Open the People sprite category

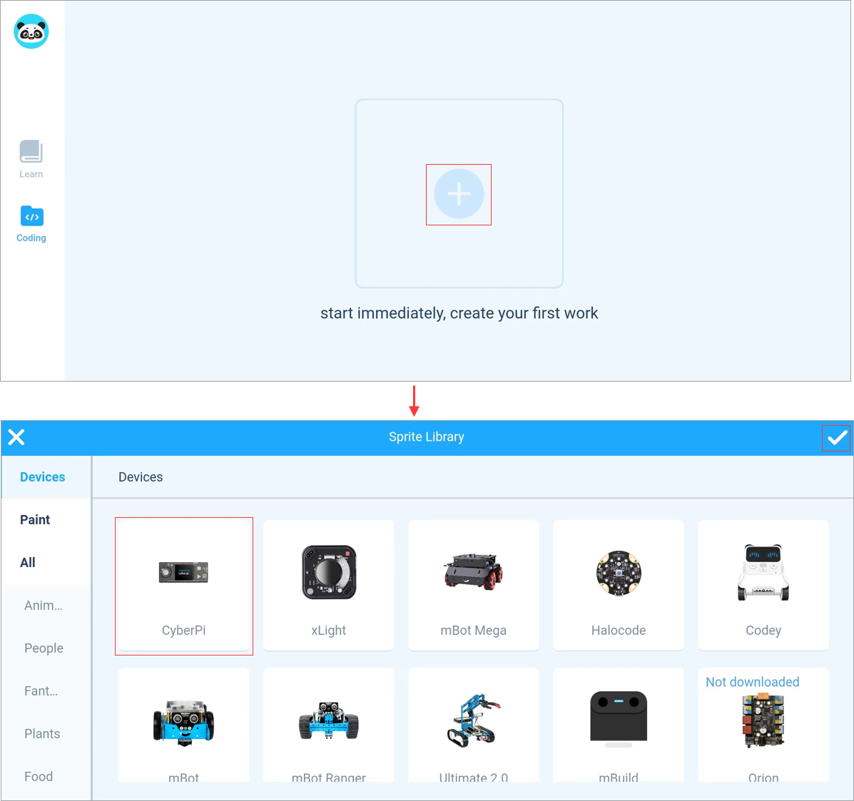point(46,648)
